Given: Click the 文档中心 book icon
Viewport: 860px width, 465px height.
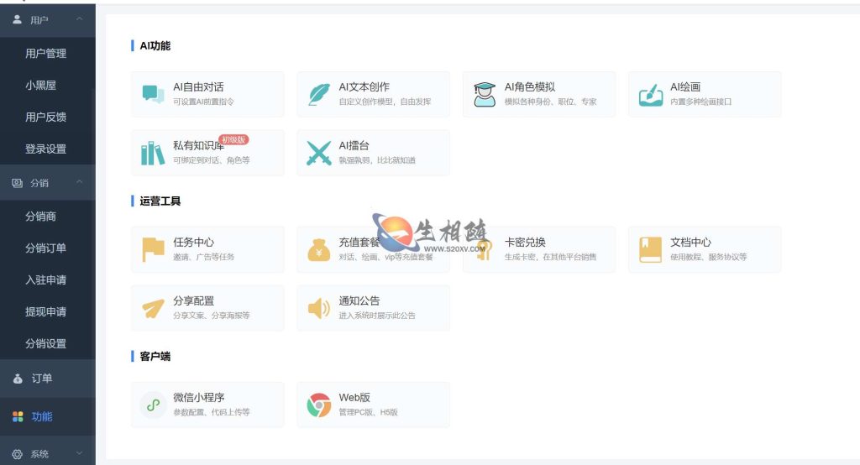Looking at the screenshot, I should pos(651,249).
